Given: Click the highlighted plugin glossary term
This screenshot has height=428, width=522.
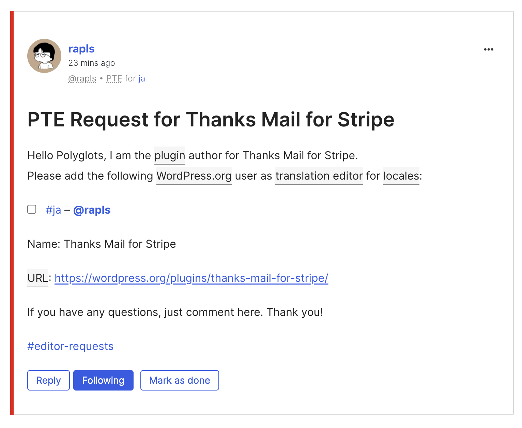Looking at the screenshot, I should tap(170, 155).
